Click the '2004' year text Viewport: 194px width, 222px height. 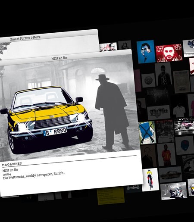click(x=7, y=175)
